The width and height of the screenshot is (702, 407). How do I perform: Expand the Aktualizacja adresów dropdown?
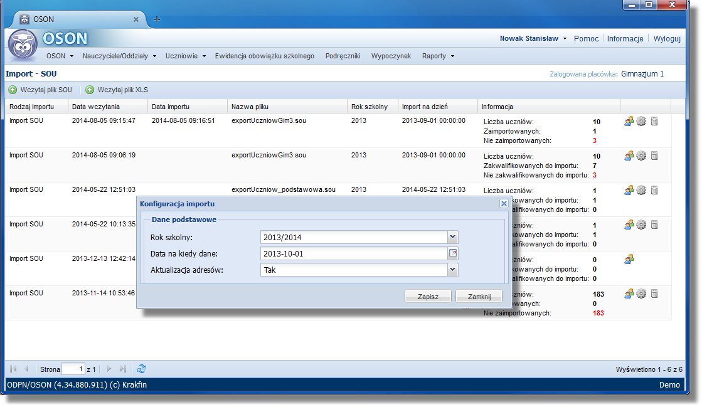[x=452, y=270]
